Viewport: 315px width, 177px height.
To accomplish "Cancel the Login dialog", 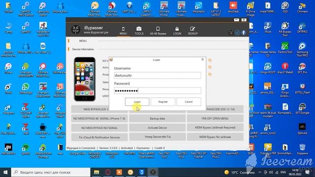I will click(189, 102).
